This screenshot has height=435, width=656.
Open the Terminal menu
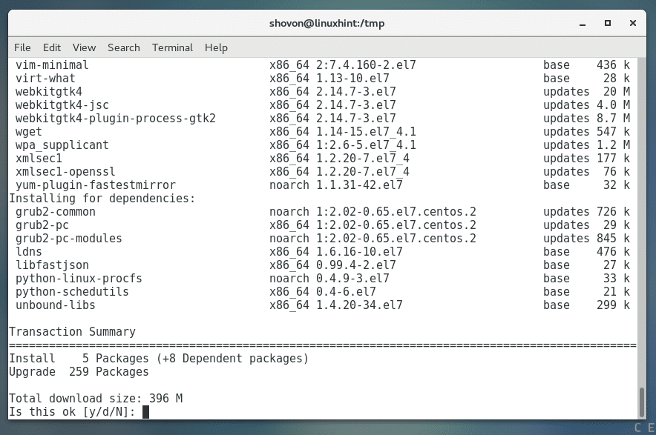[172, 47]
